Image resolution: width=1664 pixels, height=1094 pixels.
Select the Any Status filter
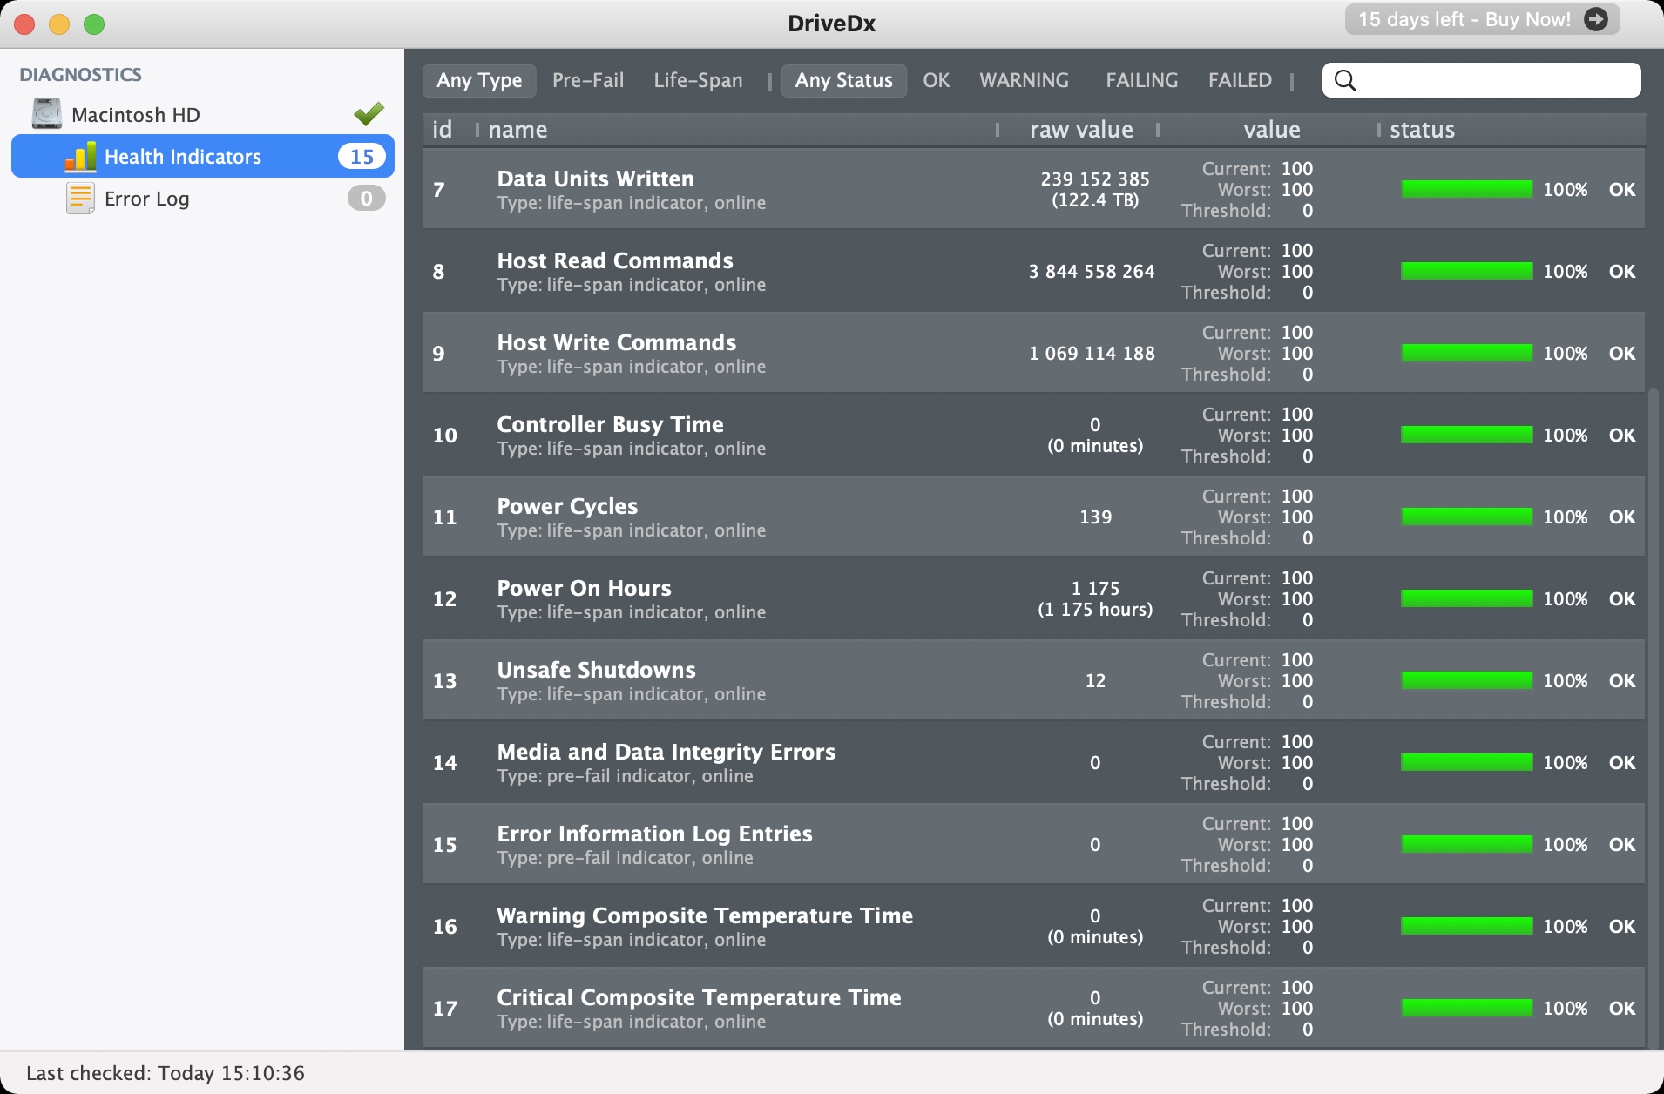click(843, 81)
